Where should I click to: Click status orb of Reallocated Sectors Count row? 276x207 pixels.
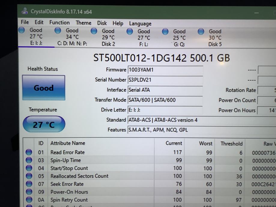[29, 176]
